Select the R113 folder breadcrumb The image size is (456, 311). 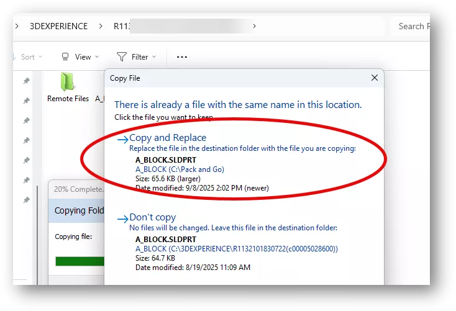tap(122, 26)
